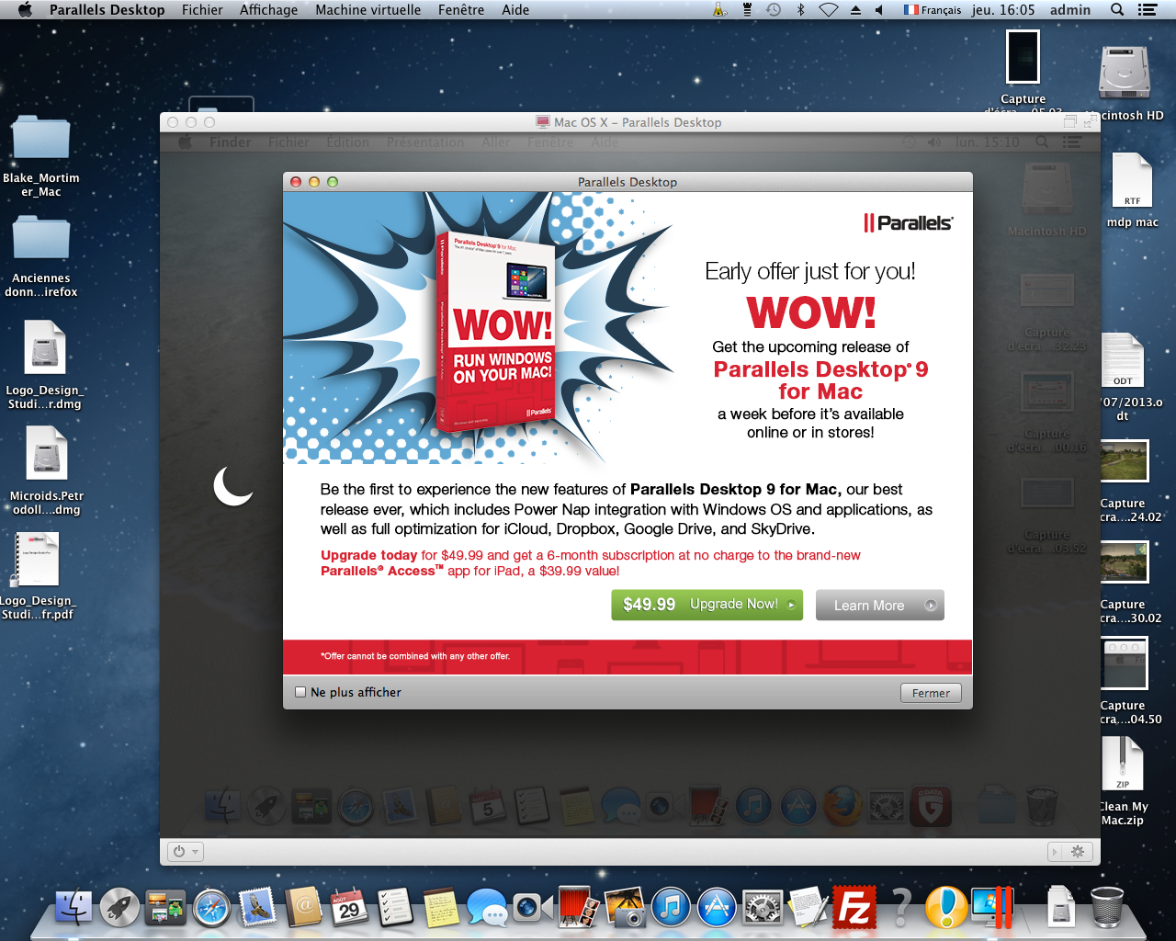Open App Store from the Dock
1176x941 pixels.
pos(717,907)
